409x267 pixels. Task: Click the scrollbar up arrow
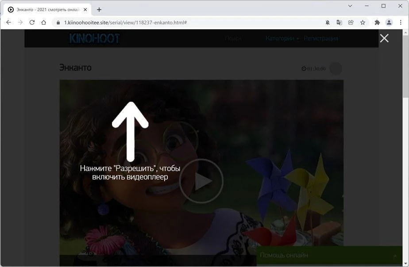point(405,33)
